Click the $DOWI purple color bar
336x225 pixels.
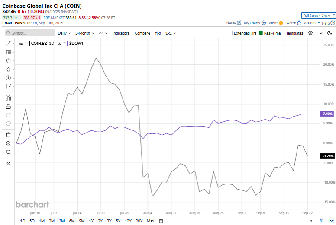pyautogui.click(x=67, y=43)
